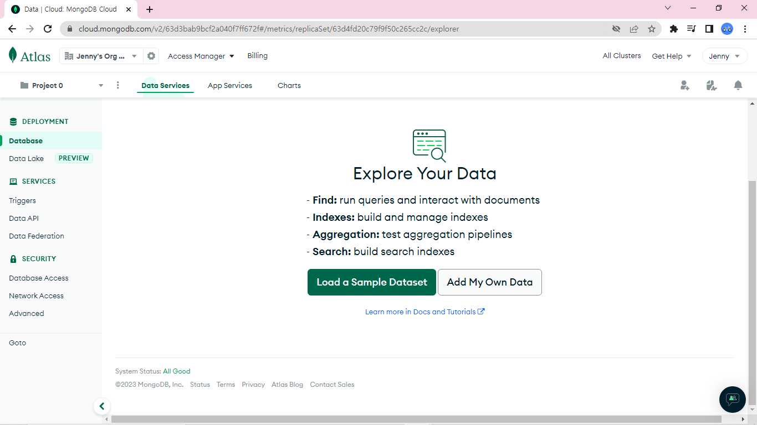Viewport: 757px width, 425px height.
Task: Open Advanced security settings
Action: point(26,313)
